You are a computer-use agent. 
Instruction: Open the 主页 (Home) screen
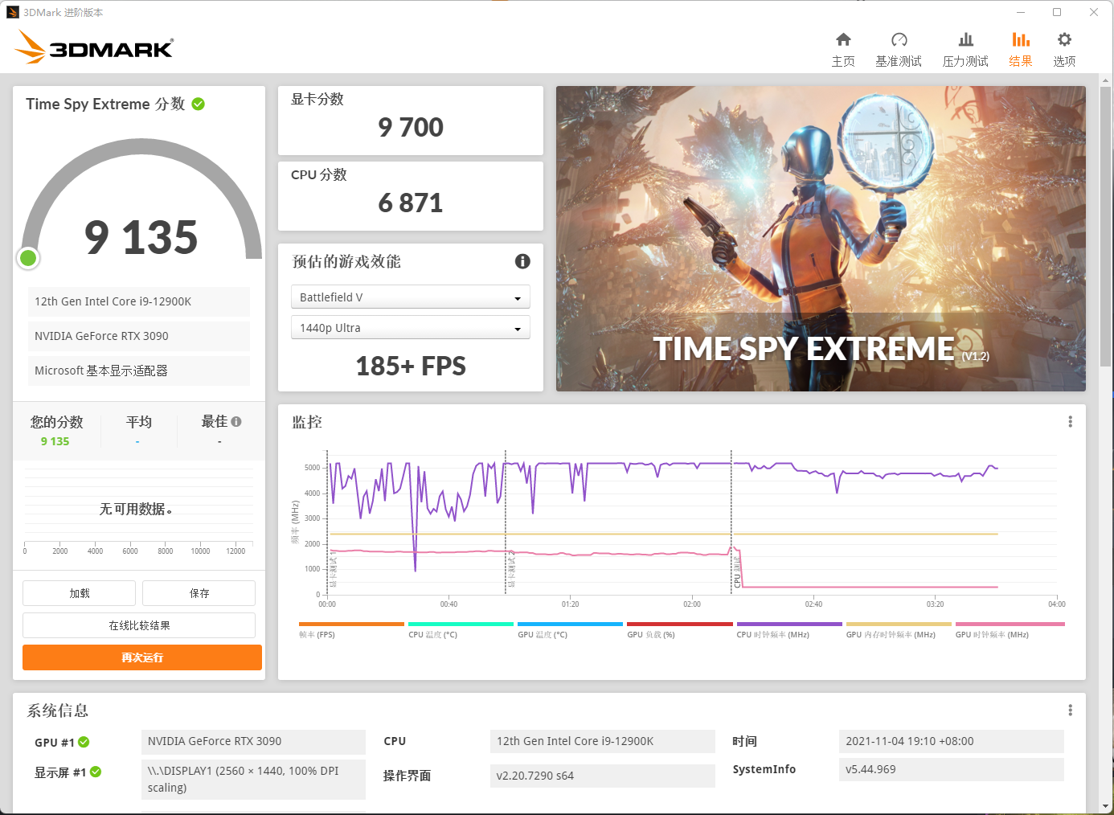[843, 47]
